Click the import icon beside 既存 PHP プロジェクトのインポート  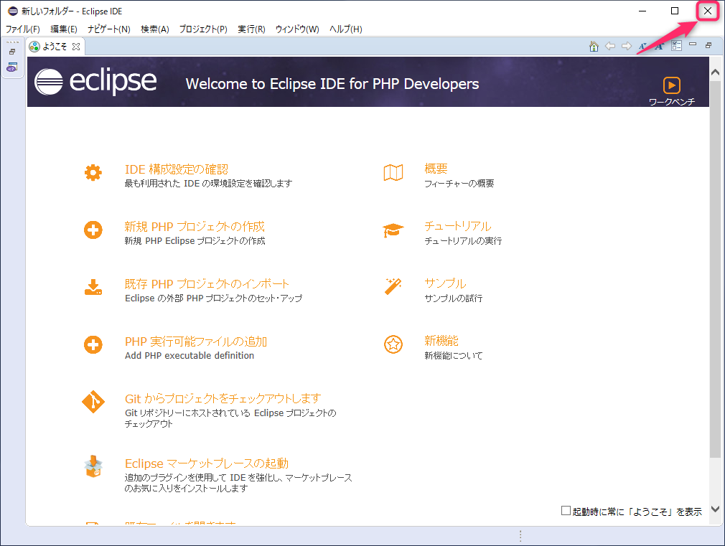click(93, 287)
